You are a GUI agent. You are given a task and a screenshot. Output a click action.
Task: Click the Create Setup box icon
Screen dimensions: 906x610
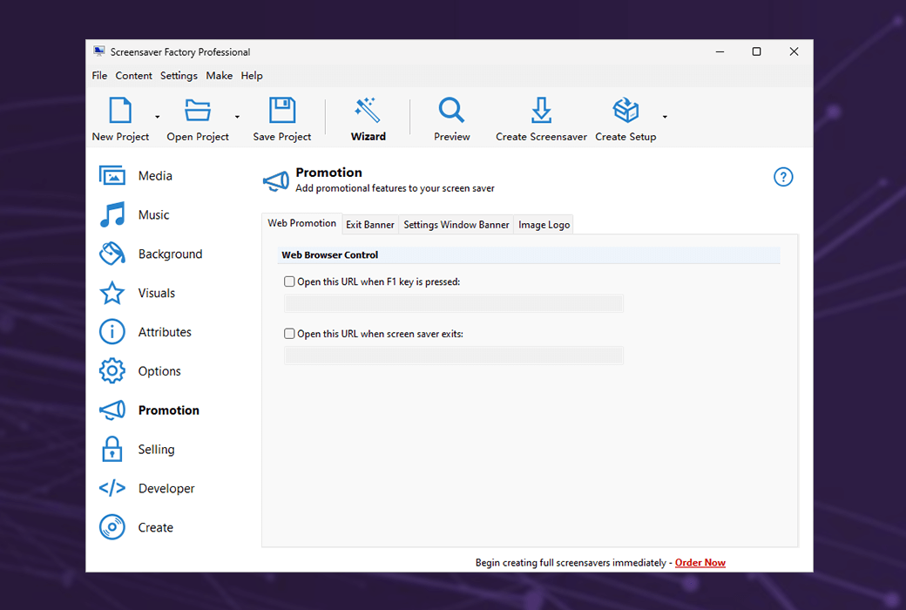coord(625,110)
